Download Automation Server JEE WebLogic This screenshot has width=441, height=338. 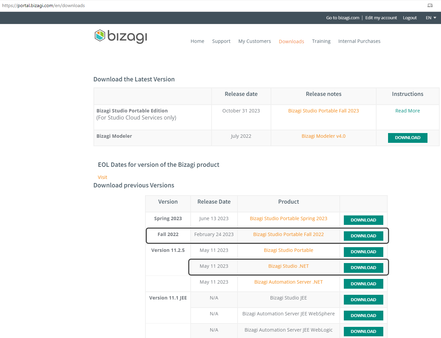pyautogui.click(x=363, y=332)
